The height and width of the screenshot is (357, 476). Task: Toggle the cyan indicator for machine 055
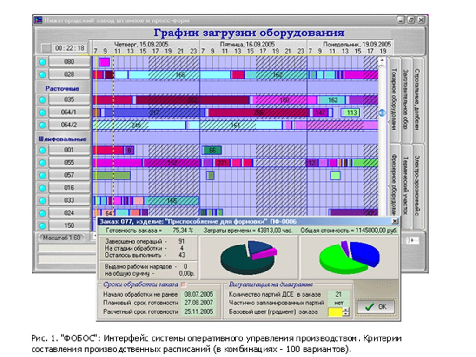pyautogui.click(x=42, y=163)
